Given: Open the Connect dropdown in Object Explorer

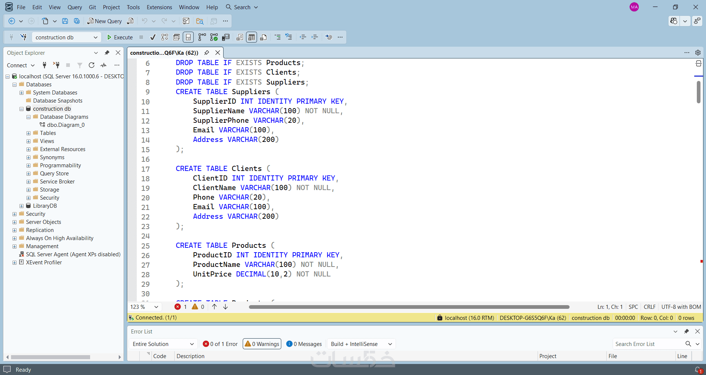Looking at the screenshot, I should point(21,65).
